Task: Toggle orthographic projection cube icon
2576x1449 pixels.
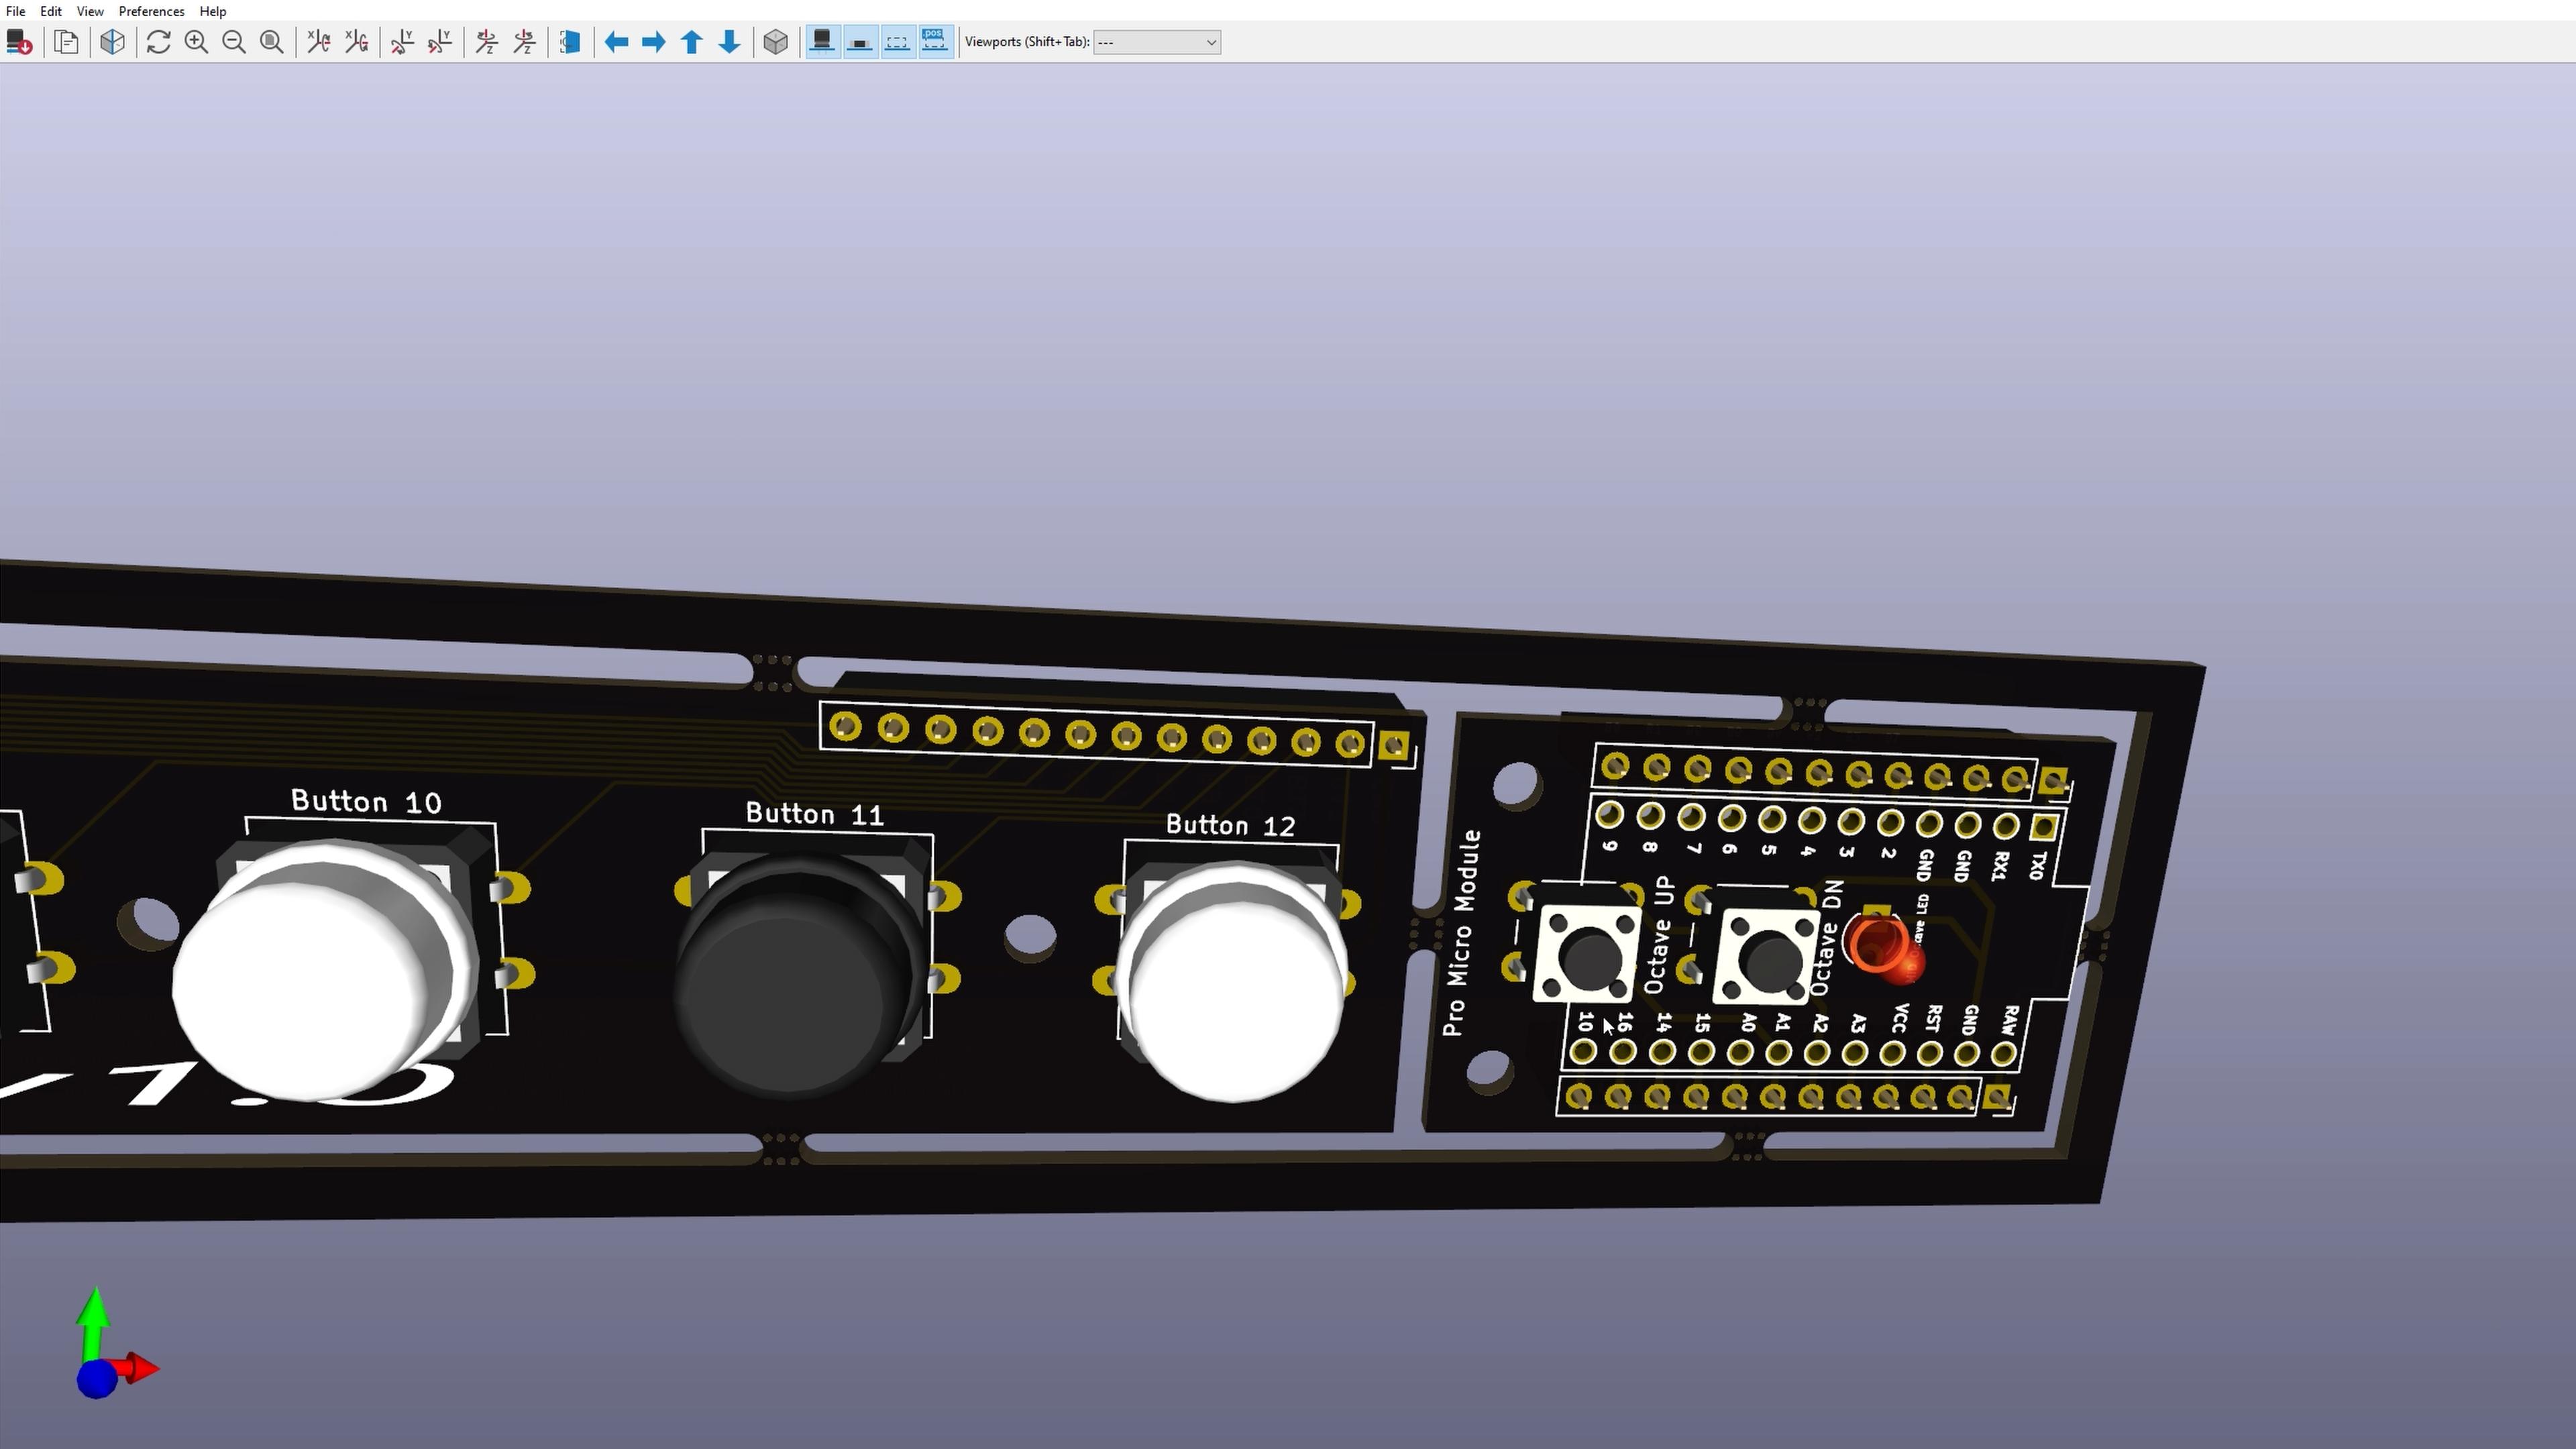Action: click(x=776, y=42)
